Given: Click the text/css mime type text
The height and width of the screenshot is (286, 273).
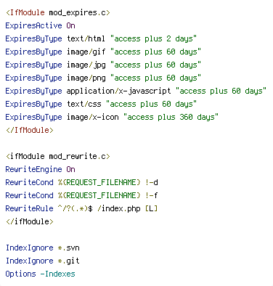Looking at the screenshot, I should [x=84, y=104].
